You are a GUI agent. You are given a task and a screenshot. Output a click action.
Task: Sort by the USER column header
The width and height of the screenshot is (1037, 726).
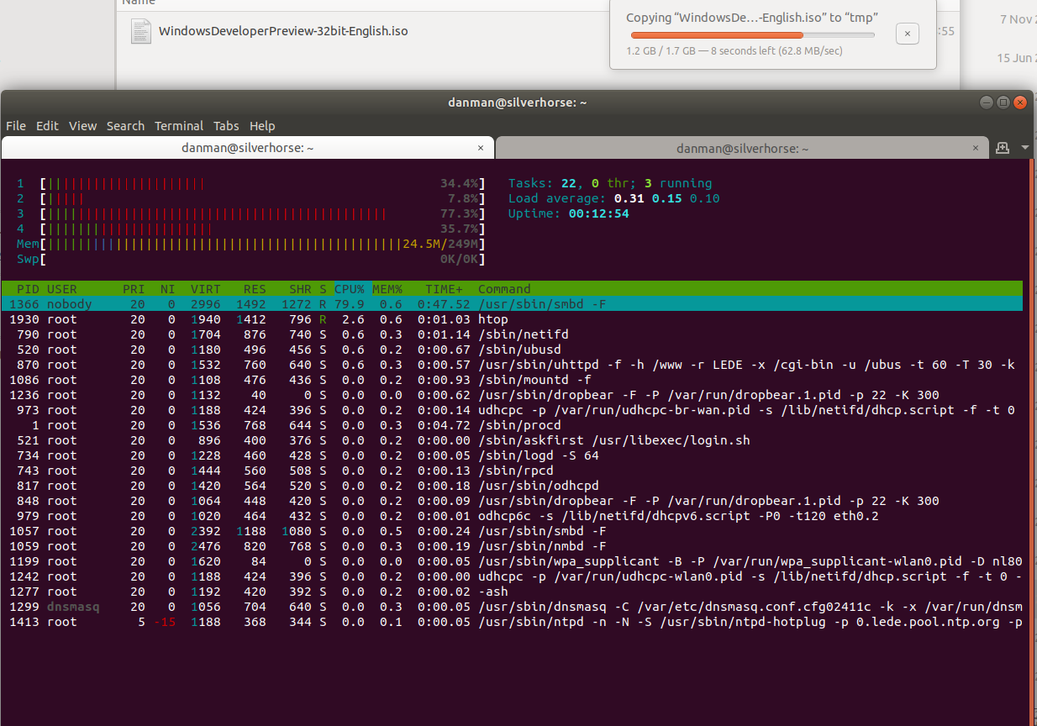[x=62, y=289]
